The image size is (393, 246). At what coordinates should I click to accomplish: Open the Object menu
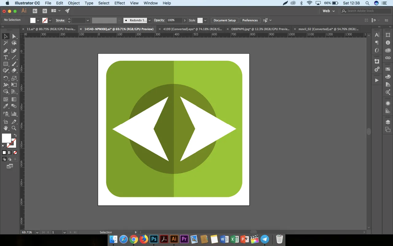[x=74, y=3]
